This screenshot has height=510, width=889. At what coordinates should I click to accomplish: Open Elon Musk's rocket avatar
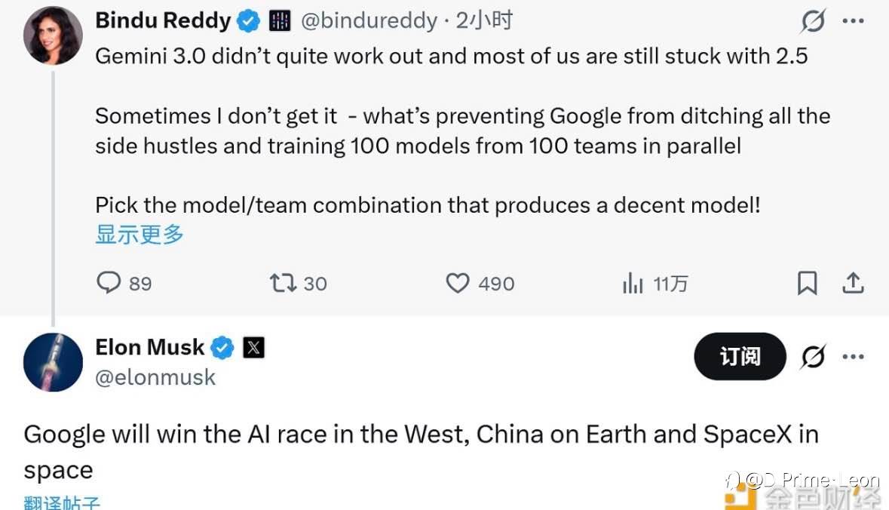(53, 362)
